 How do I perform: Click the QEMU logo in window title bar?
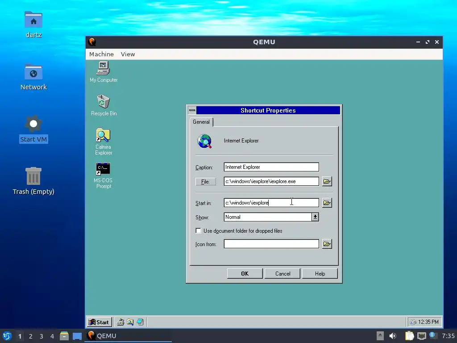[x=92, y=42]
